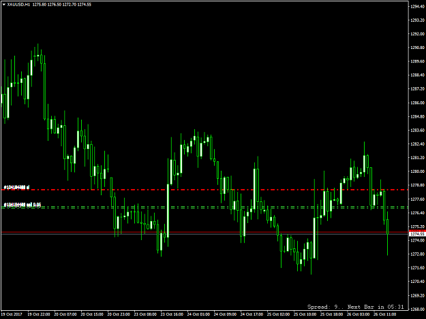Click the 26 Oct 11:00 time label
Viewport: 426px width, 319px height.
(384, 314)
